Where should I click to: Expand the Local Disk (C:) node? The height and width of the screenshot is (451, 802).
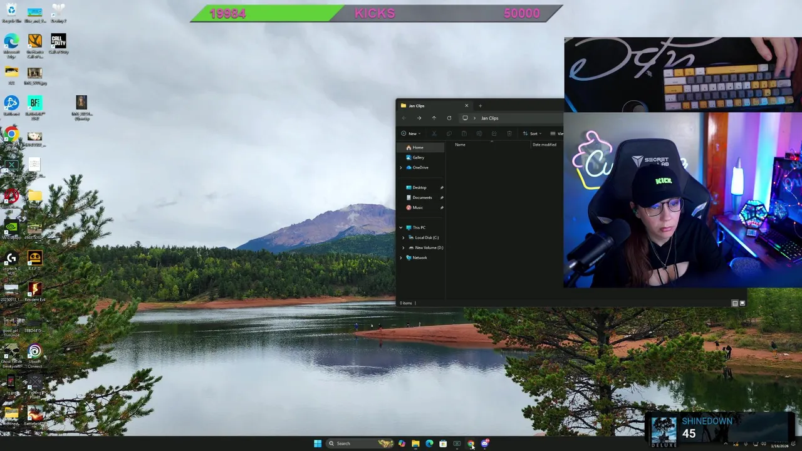click(404, 237)
